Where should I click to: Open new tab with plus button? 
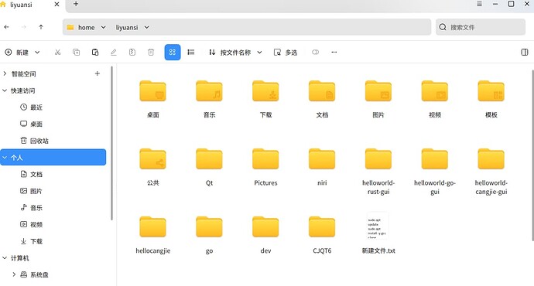76,4
